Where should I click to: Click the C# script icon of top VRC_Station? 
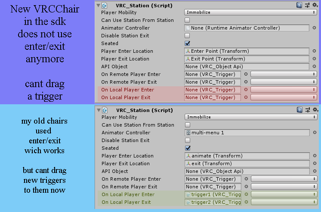[x=105, y=6]
